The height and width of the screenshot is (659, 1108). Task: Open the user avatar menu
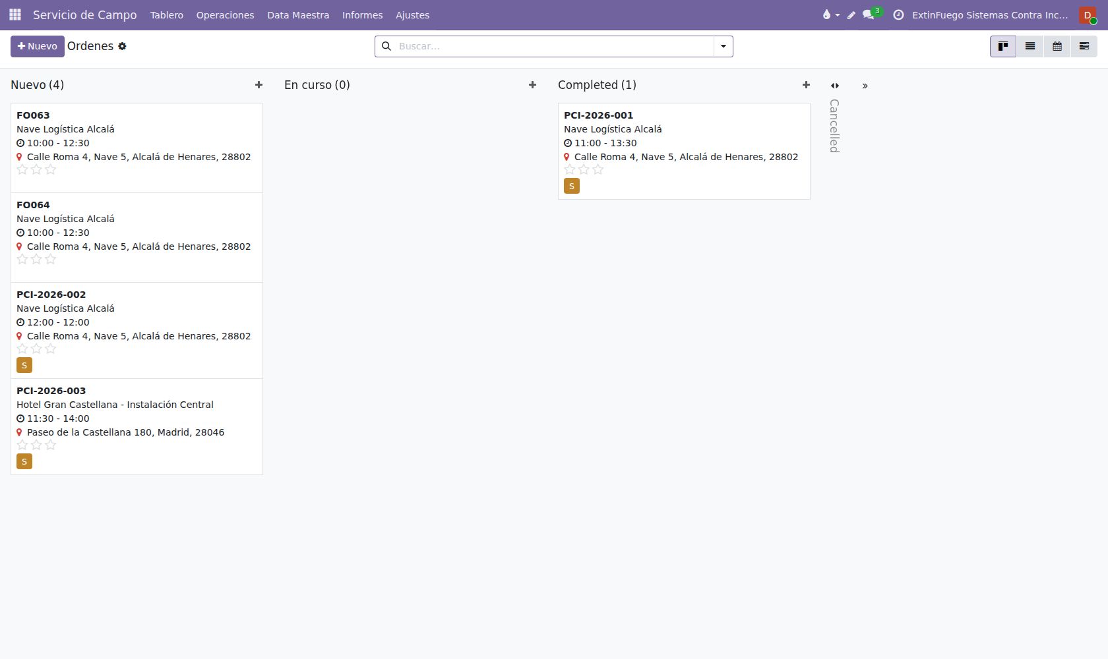pos(1088,14)
